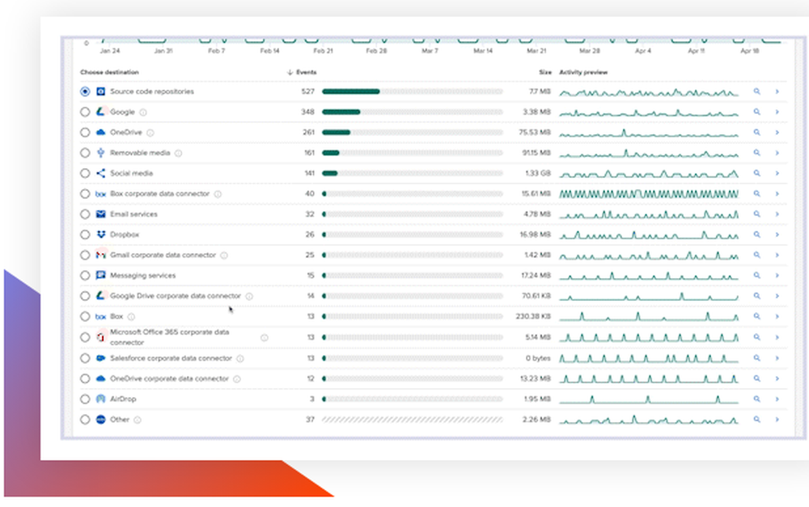Sort by the Events column header
Screen dimensions: 809x507
tap(302, 72)
